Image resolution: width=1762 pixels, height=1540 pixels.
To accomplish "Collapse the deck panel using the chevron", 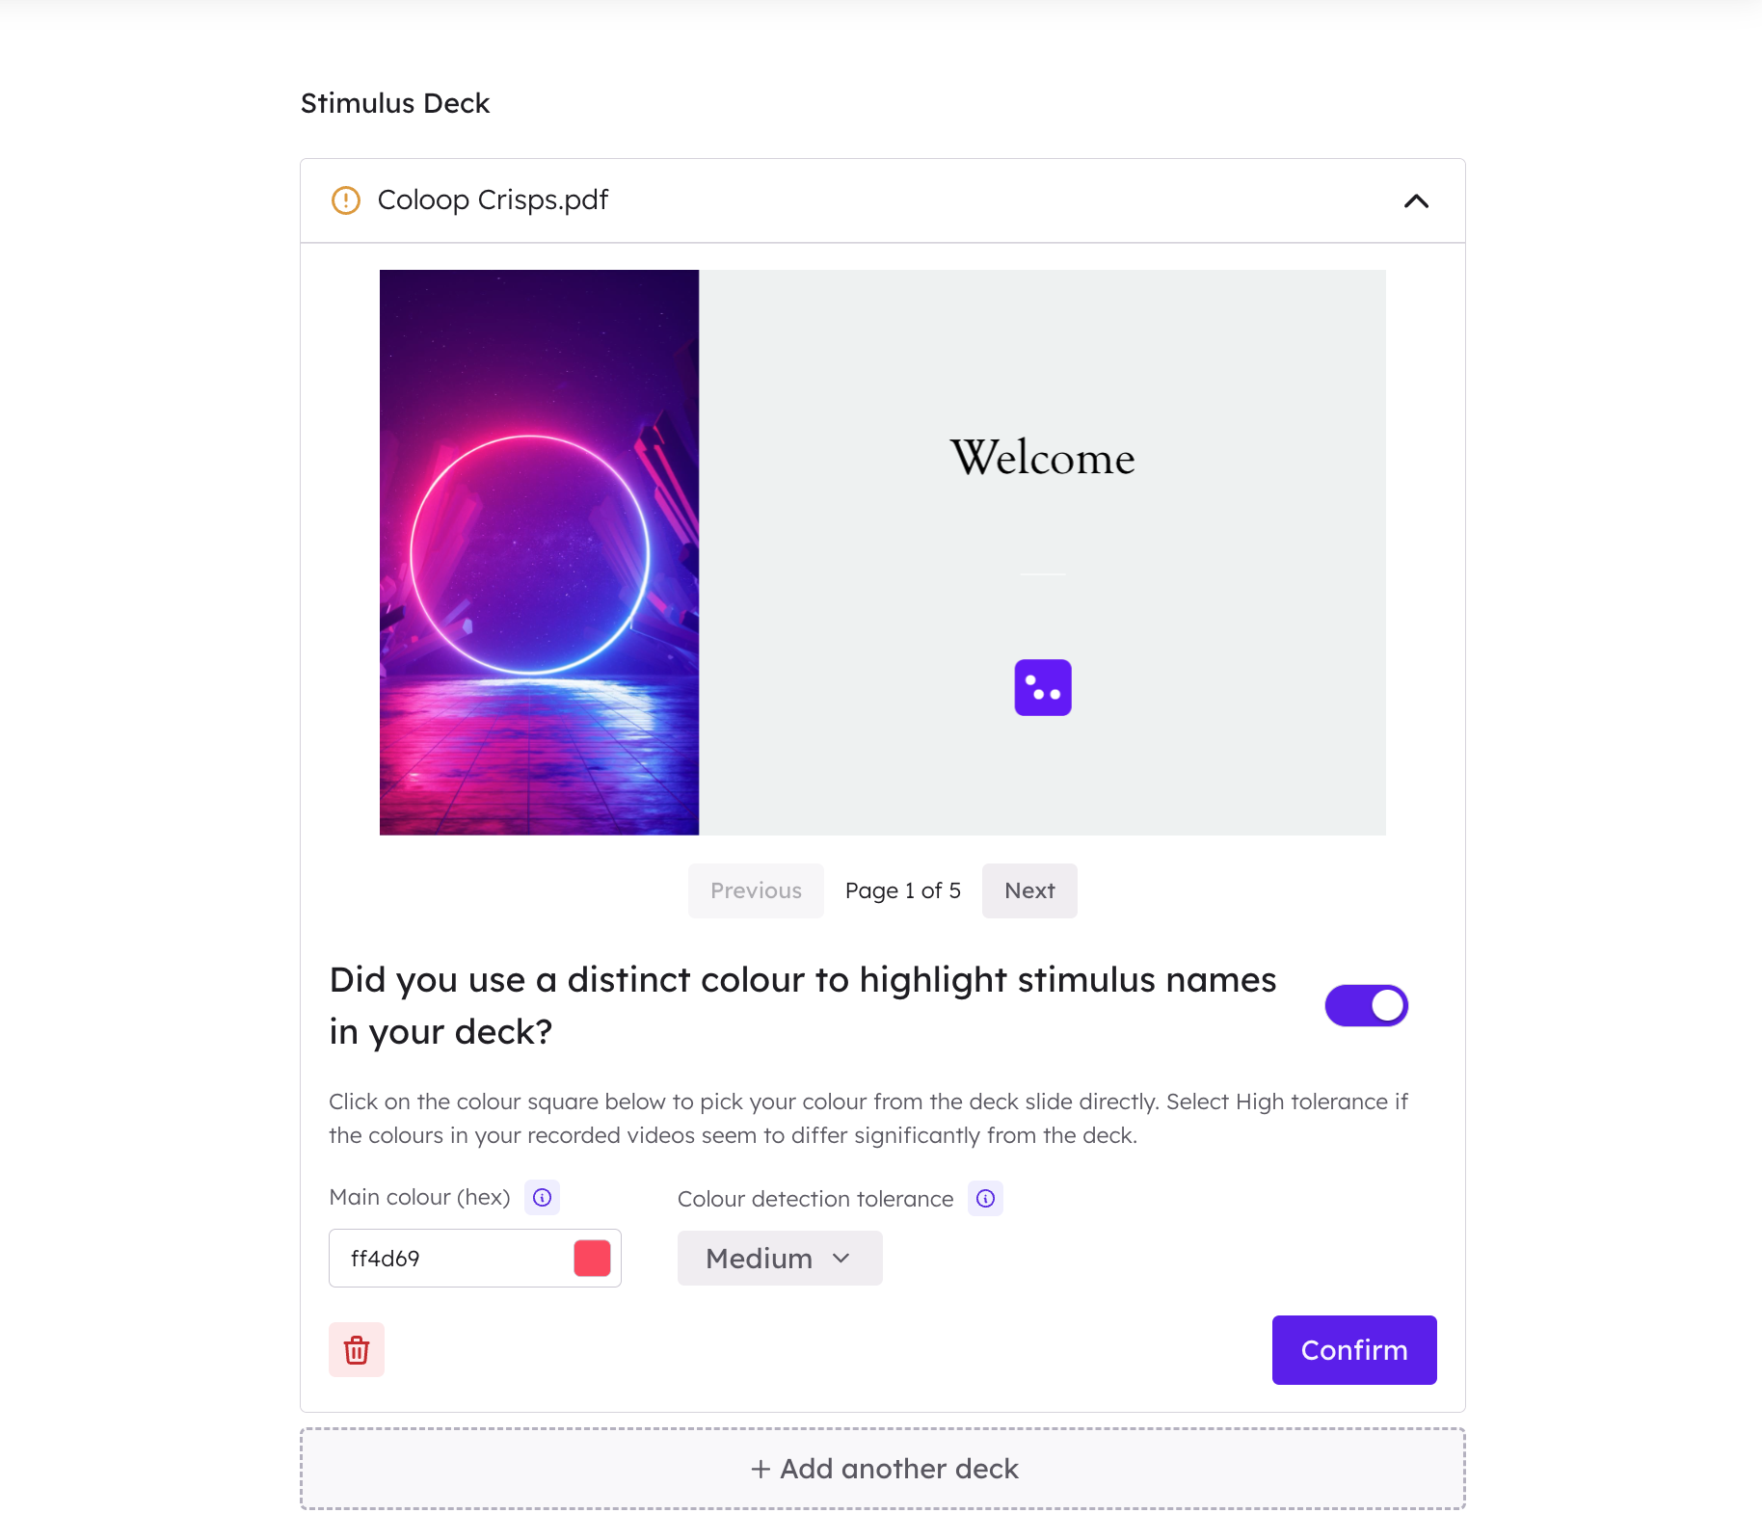I will coord(1416,200).
